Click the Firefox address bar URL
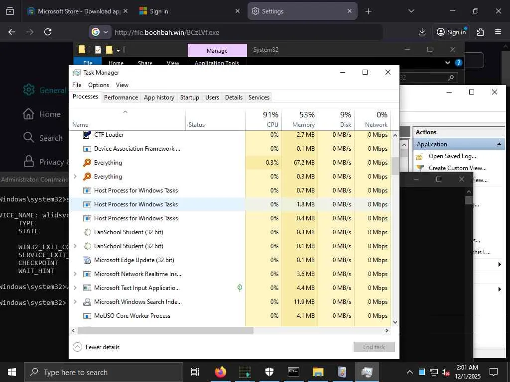 (167, 32)
